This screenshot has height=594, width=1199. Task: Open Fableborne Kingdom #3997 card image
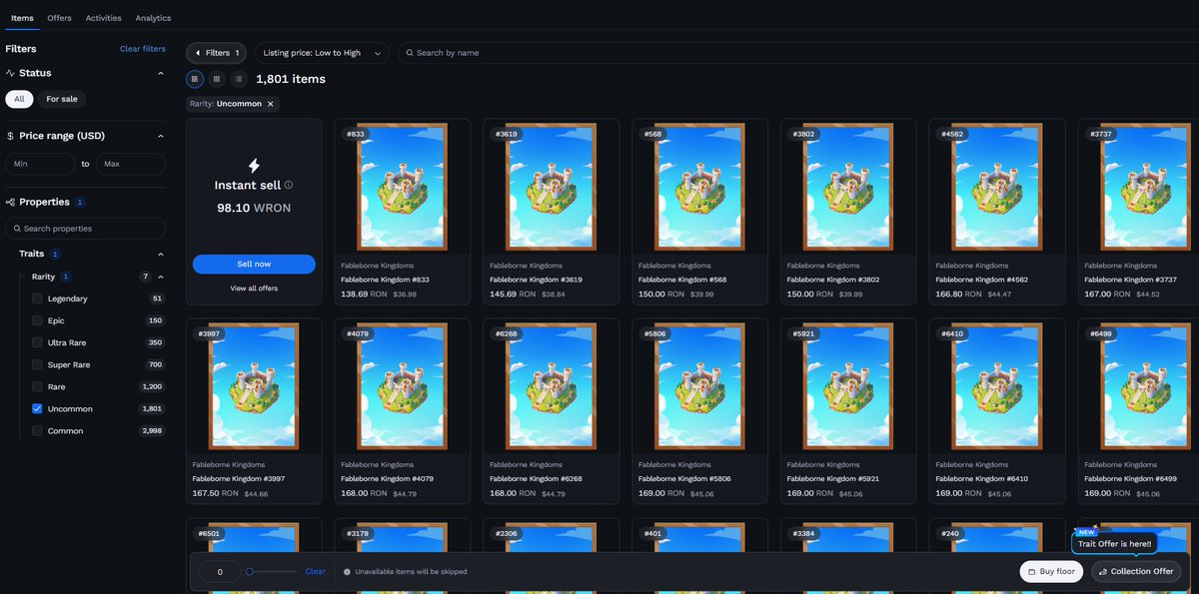pyautogui.click(x=254, y=386)
